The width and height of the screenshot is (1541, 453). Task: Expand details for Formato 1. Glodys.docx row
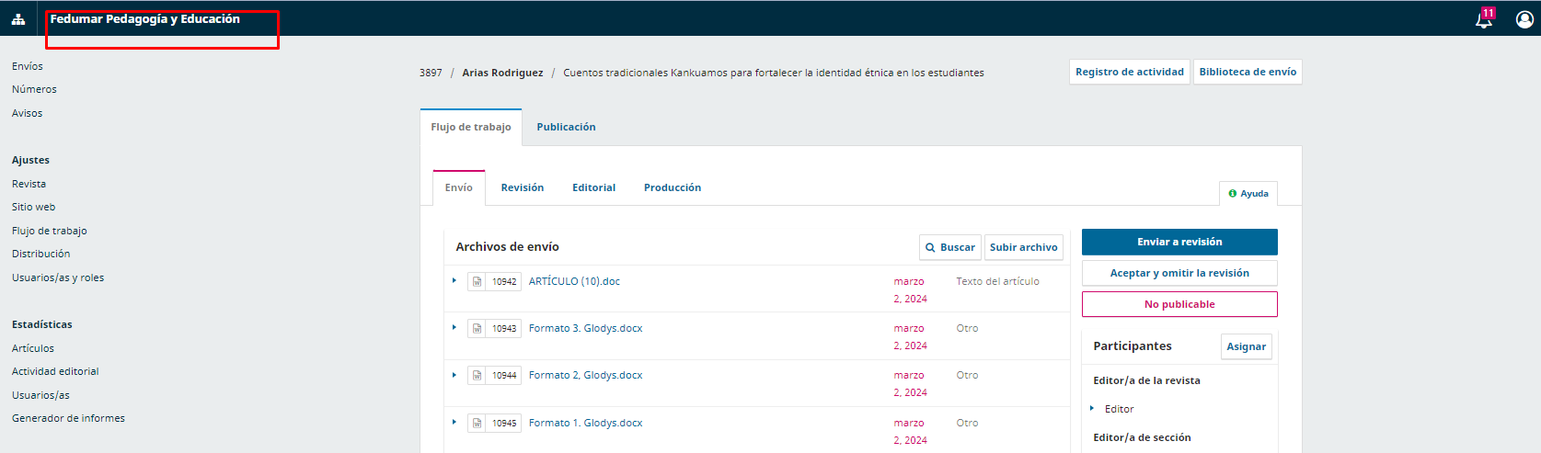pos(454,423)
